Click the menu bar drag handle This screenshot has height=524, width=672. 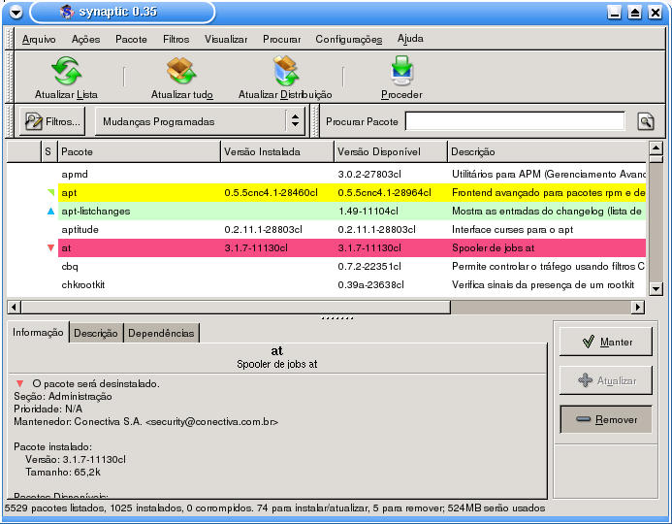tap(10, 39)
